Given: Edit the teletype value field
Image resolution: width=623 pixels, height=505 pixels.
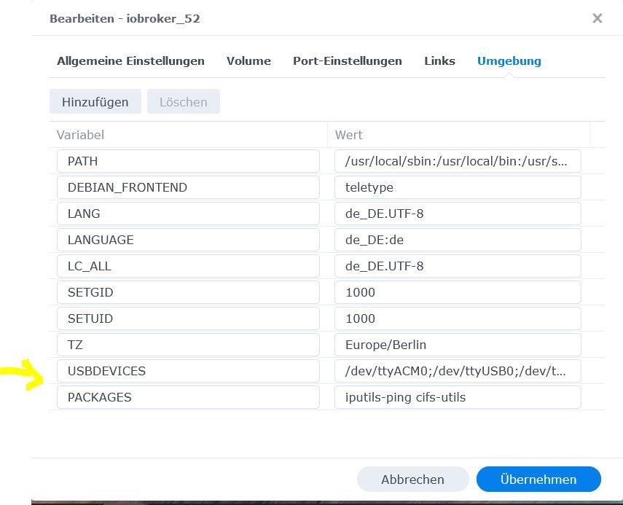Looking at the screenshot, I should (x=458, y=187).
